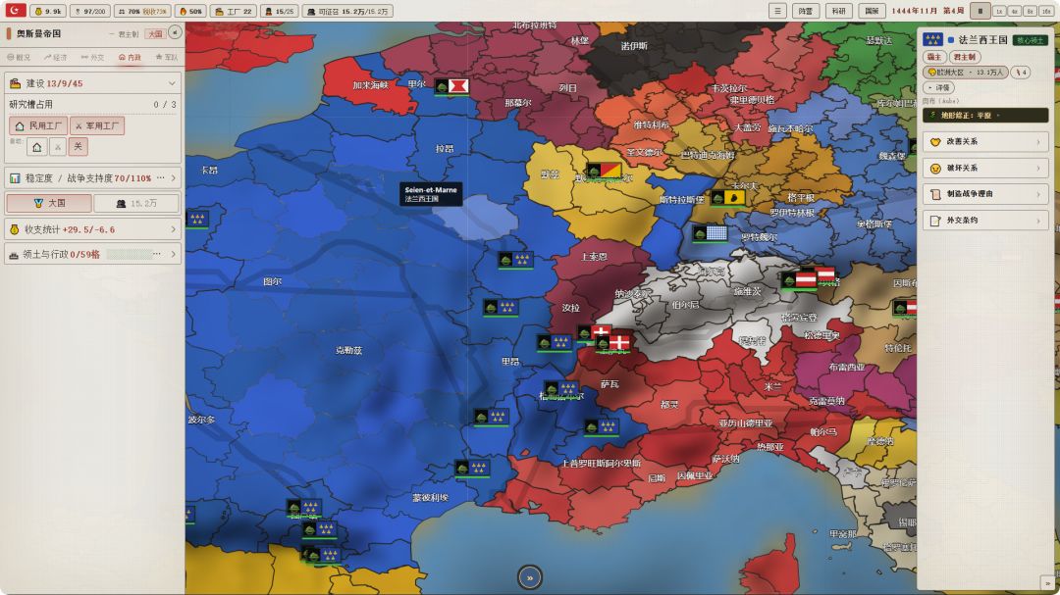Click the 领土与行政 progress bar
The width and height of the screenshot is (1060, 595).
pos(130,255)
